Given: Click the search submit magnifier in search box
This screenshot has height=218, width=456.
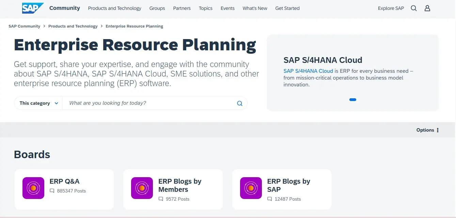Looking at the screenshot, I should [240, 103].
